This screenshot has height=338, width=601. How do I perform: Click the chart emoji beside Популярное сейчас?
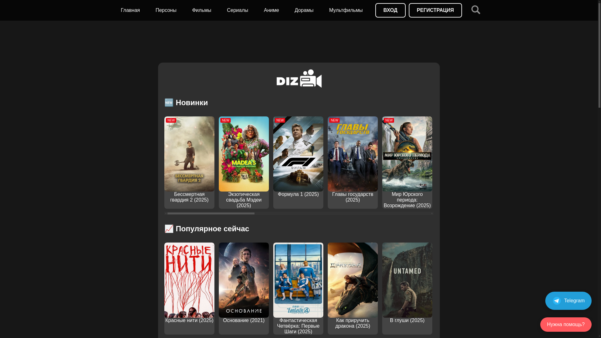[x=169, y=229]
